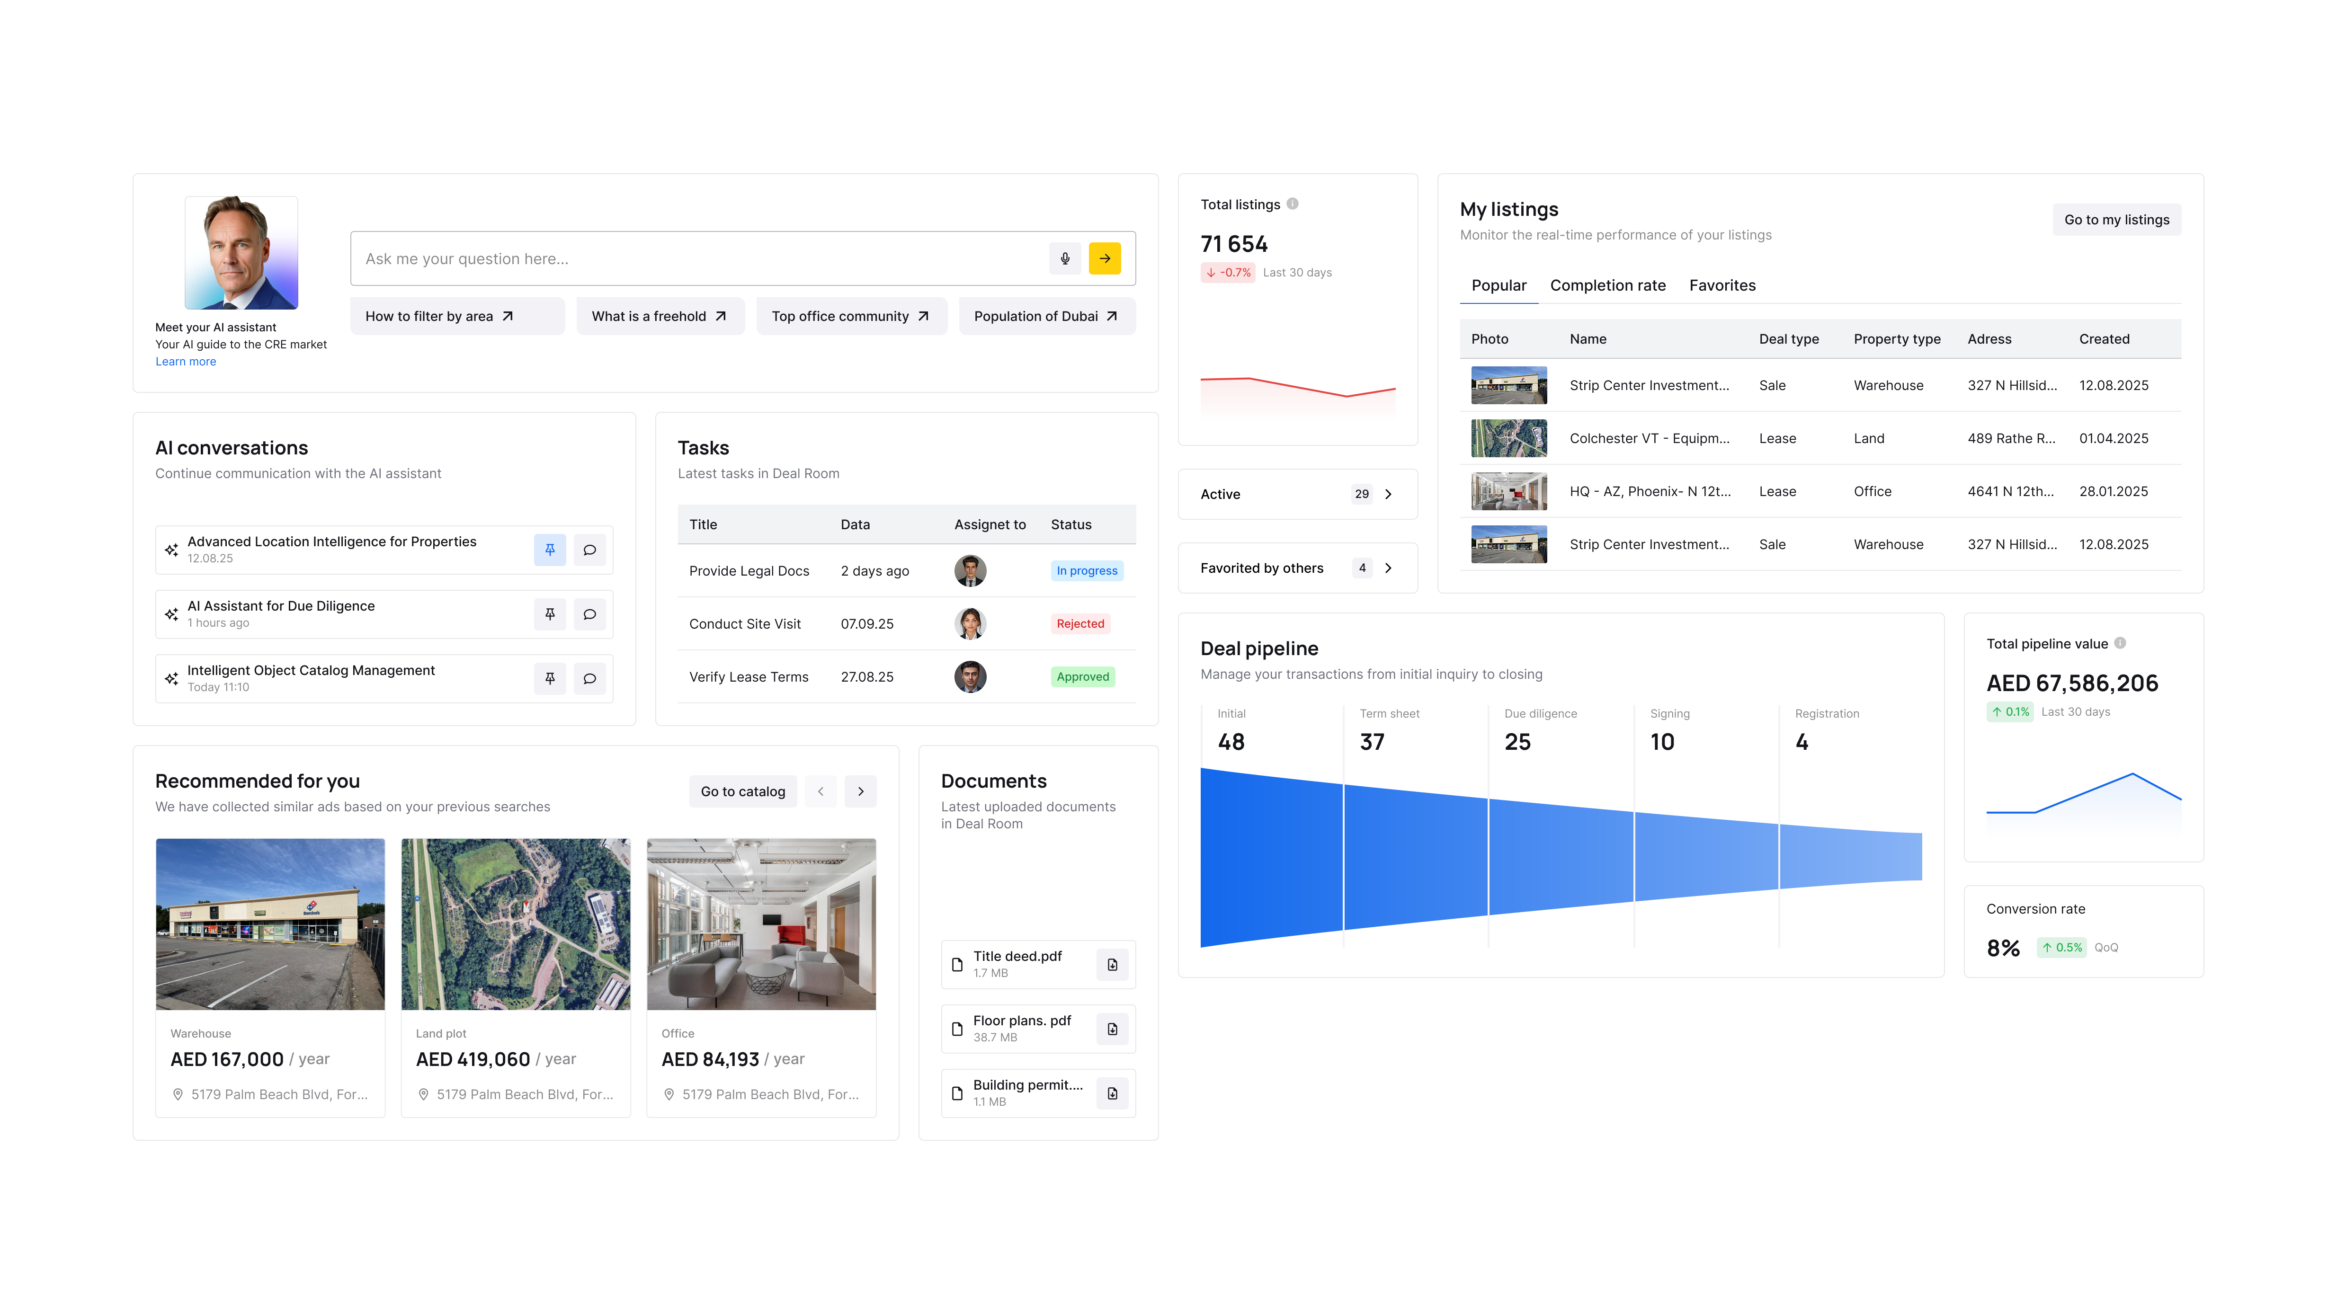Show previous recommended listings with left chevron
The height and width of the screenshot is (1314, 2337).
pyautogui.click(x=820, y=791)
